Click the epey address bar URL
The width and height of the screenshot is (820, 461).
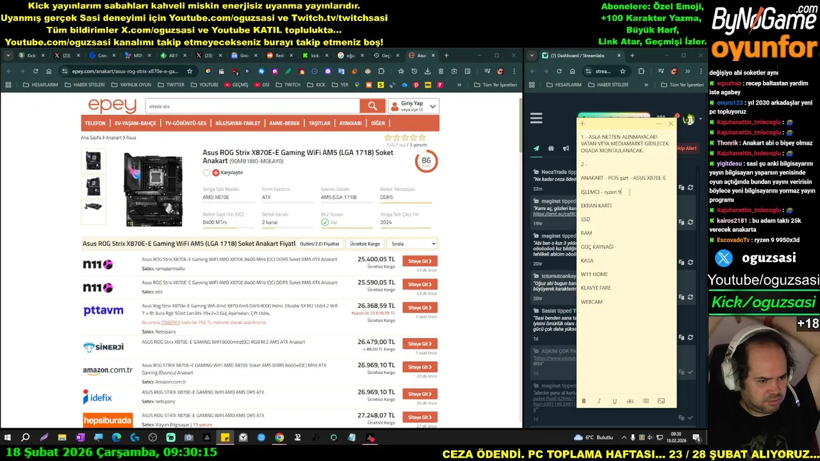pos(125,71)
